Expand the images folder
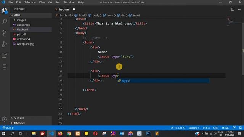244x137 pixels. 31,20
